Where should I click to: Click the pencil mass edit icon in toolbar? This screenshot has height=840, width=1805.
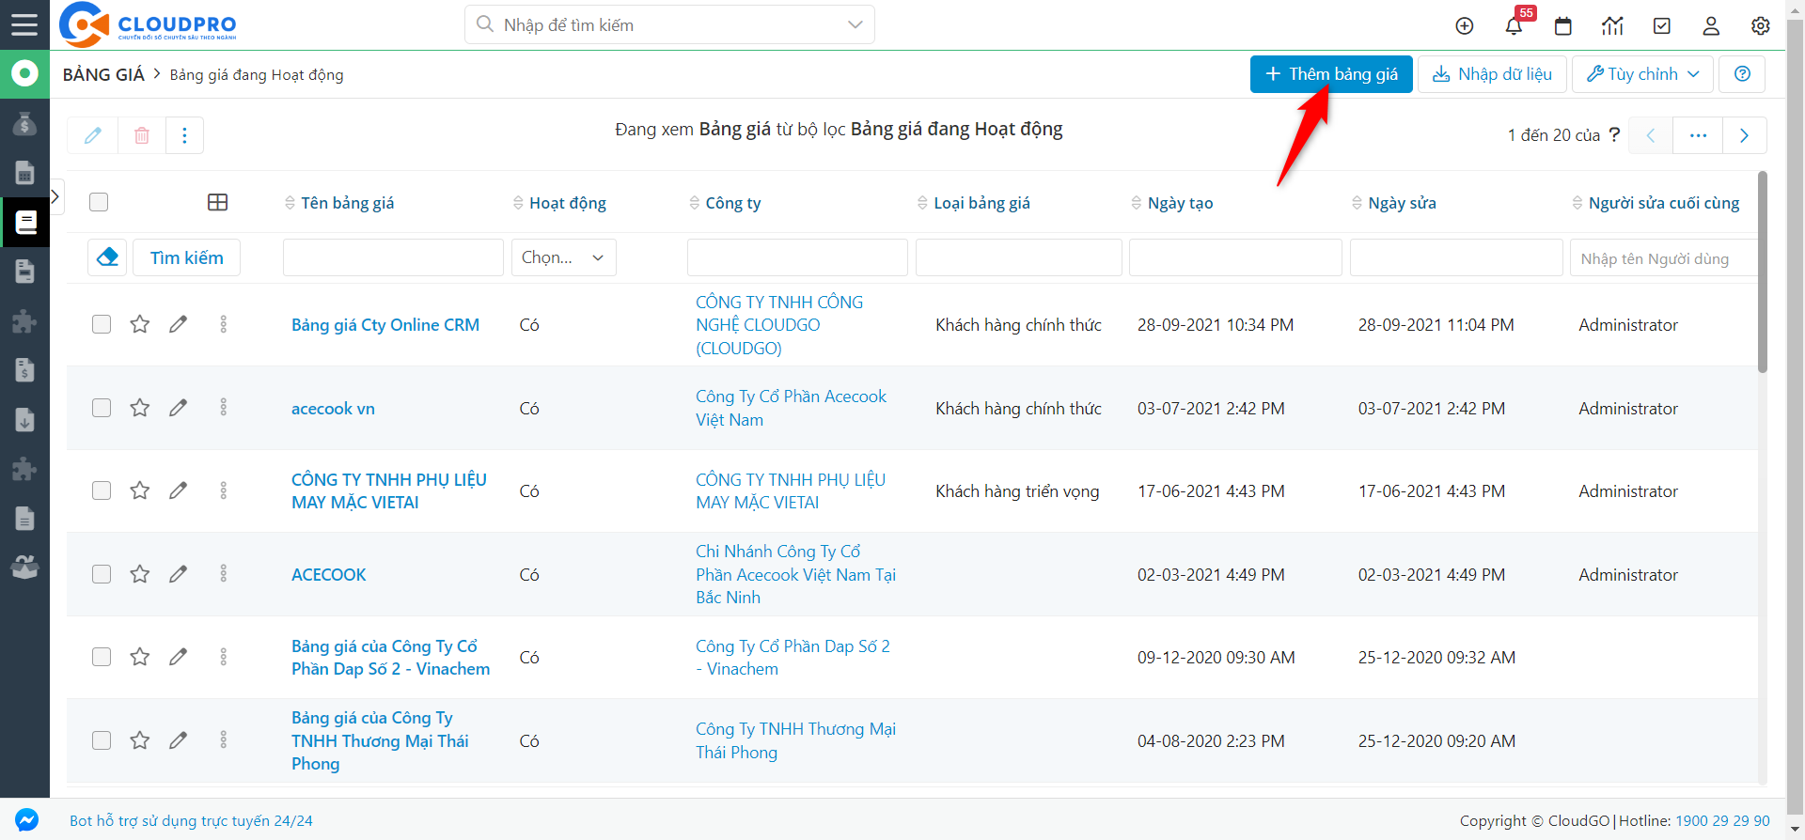[93, 135]
